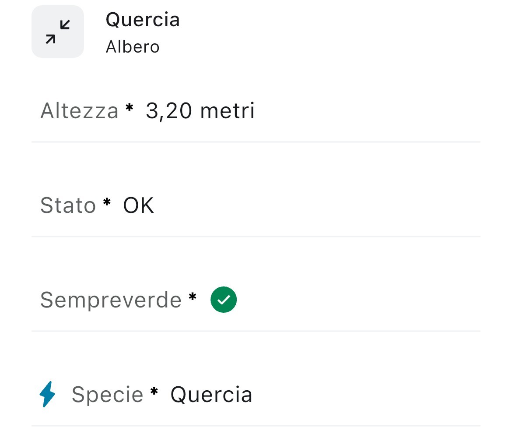Viewport: 512px width, 431px height.
Task: Edit the 3,20 metri height value
Action: (x=200, y=111)
